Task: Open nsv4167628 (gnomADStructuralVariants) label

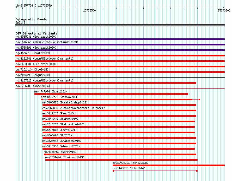Action: (45, 80)
